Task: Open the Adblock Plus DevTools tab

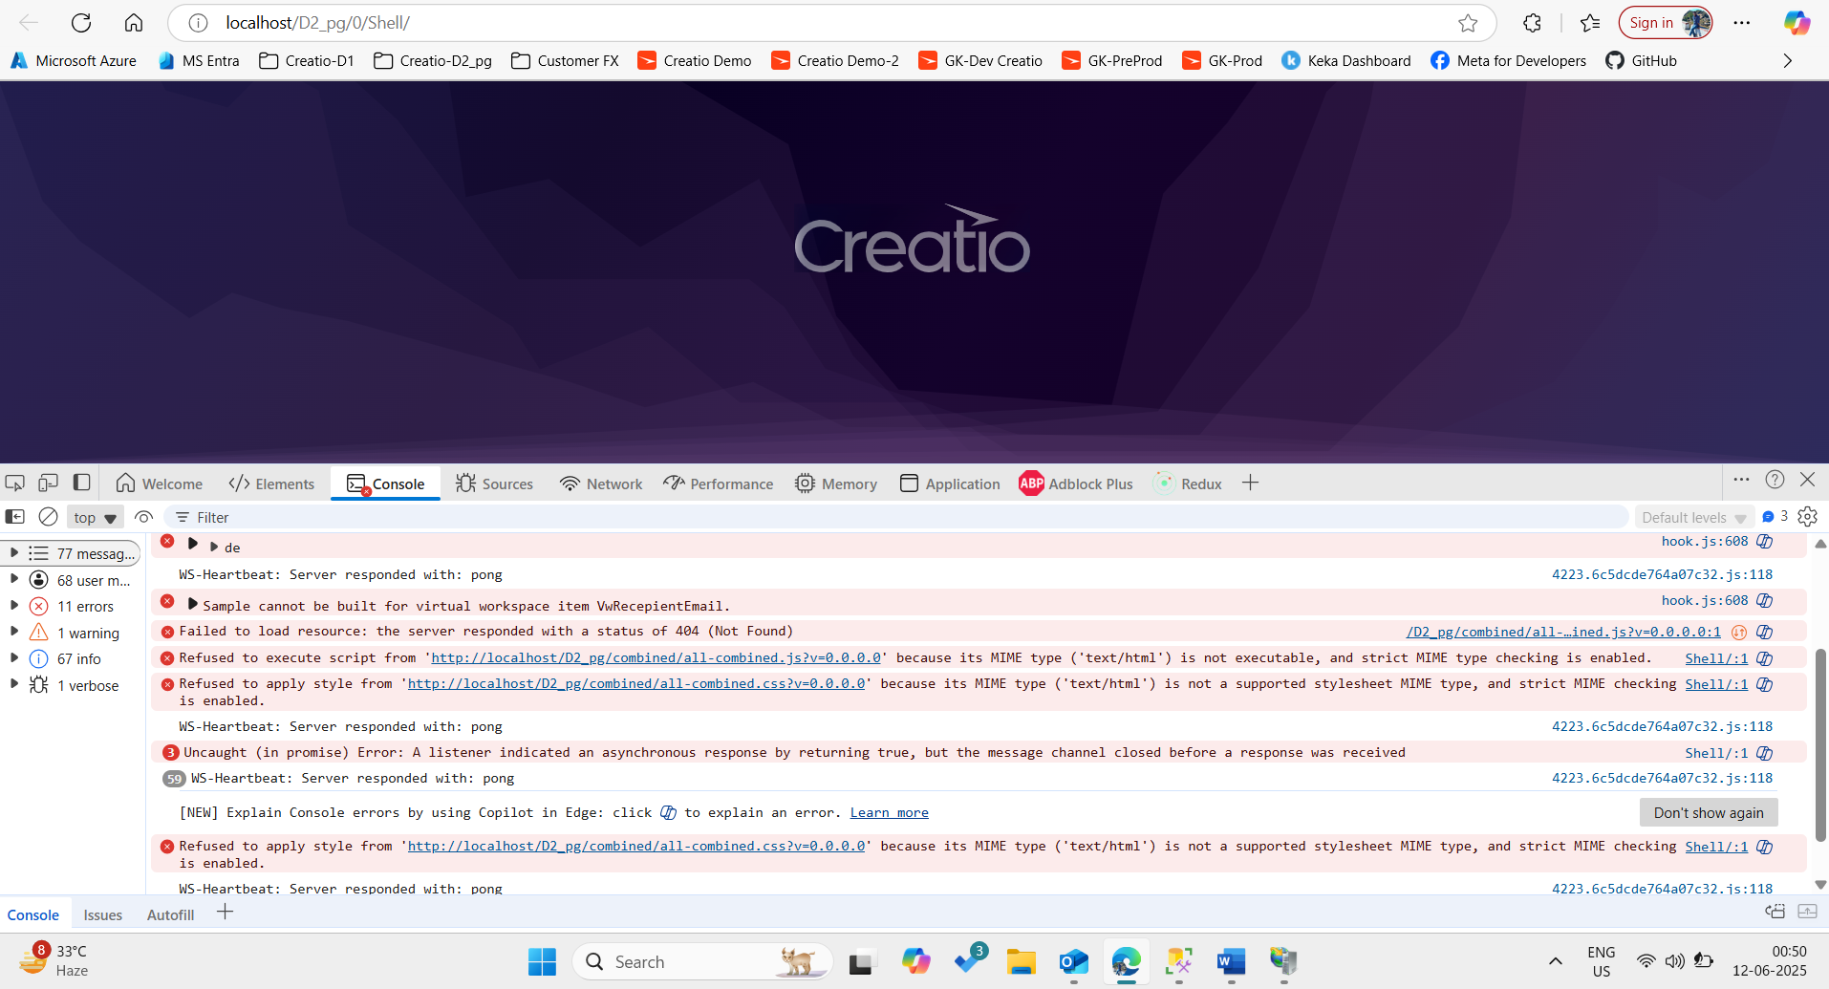Action: point(1076,484)
